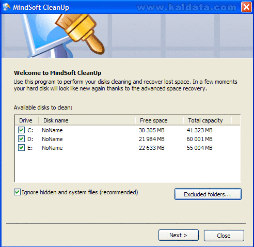Click the Welcome to MindSoft CleanUp heading

[57, 73]
